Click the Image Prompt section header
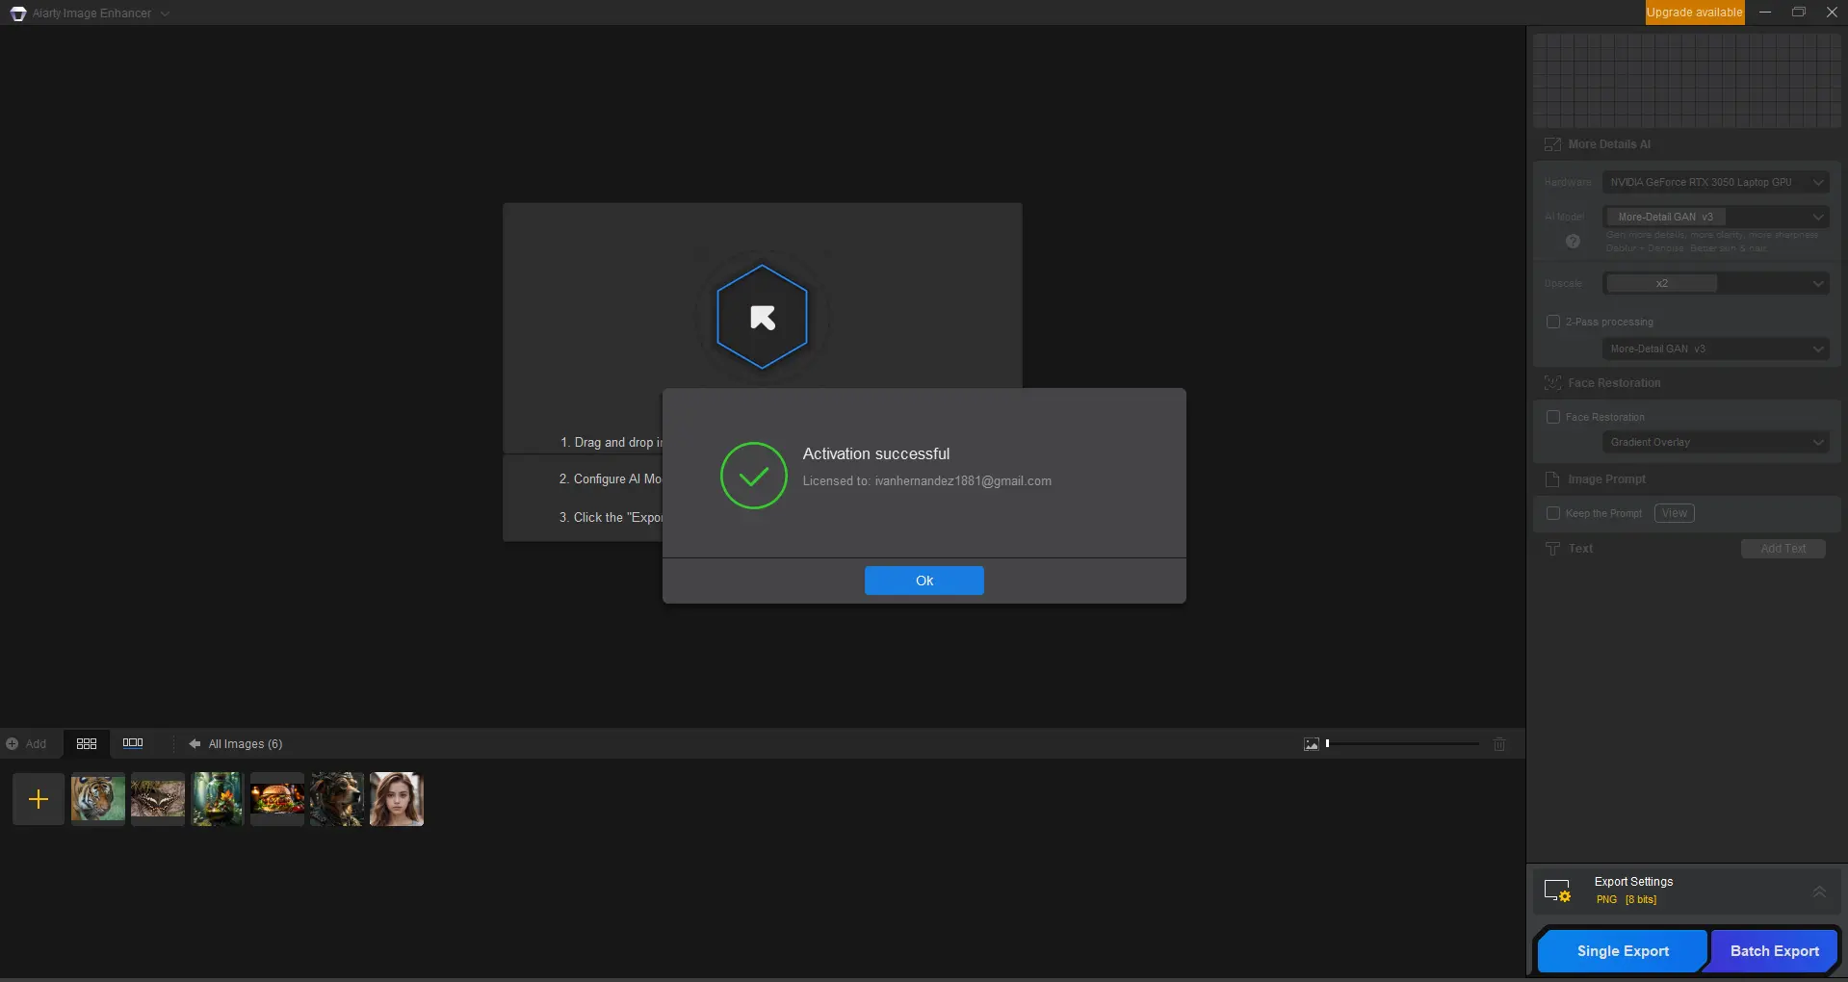 click(x=1605, y=479)
